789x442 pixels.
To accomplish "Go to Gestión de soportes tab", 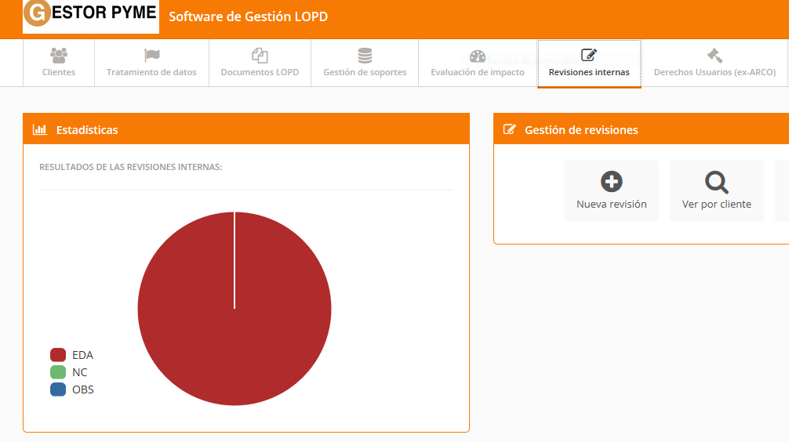I will pos(365,63).
